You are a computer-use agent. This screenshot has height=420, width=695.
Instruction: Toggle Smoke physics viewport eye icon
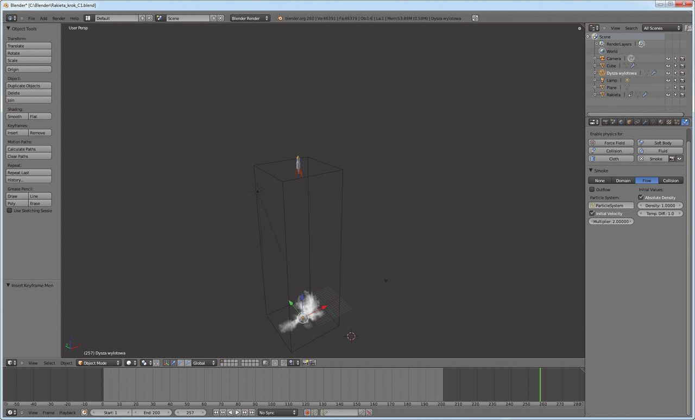pyautogui.click(x=679, y=159)
